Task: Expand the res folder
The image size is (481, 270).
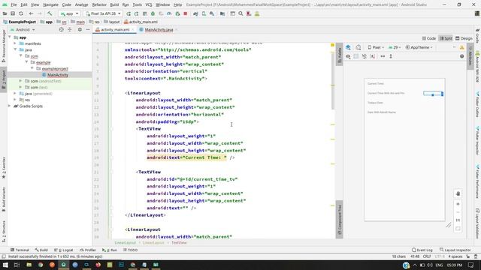Action: click(15, 100)
